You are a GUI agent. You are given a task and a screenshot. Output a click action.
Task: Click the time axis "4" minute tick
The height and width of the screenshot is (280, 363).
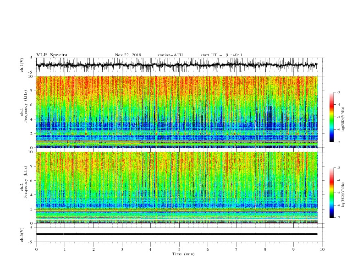coord(150,249)
